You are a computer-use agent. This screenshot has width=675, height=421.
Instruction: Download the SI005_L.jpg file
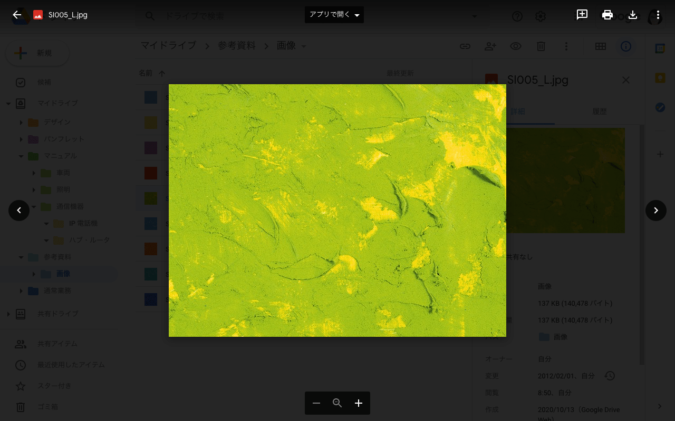point(633,15)
